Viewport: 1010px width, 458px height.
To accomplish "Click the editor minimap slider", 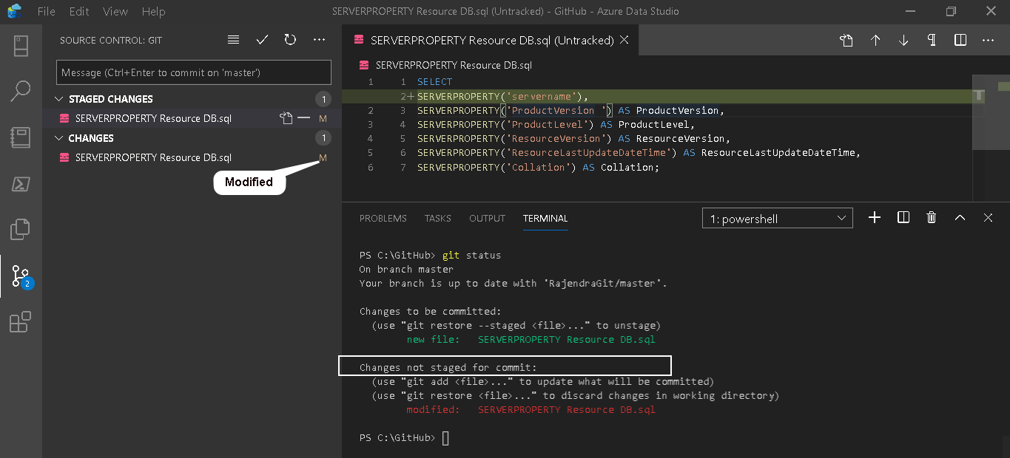I will [989, 111].
